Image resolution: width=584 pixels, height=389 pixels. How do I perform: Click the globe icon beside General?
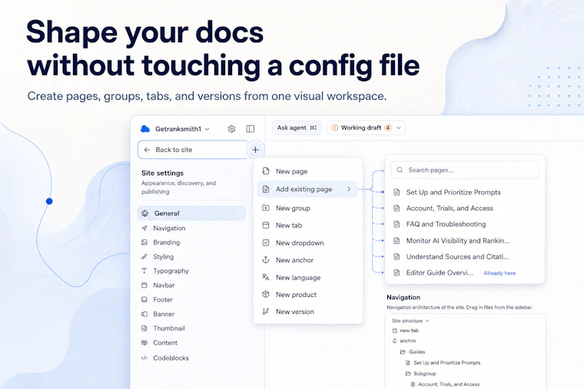point(145,213)
